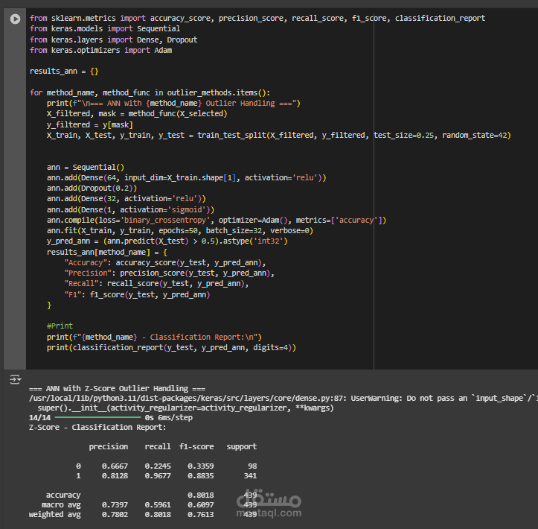
Task: Click the 'ann.add(Dropout(0.2))' line
Action: 92,189
